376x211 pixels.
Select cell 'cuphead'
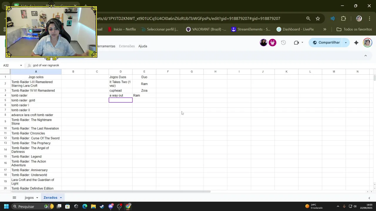(120, 91)
